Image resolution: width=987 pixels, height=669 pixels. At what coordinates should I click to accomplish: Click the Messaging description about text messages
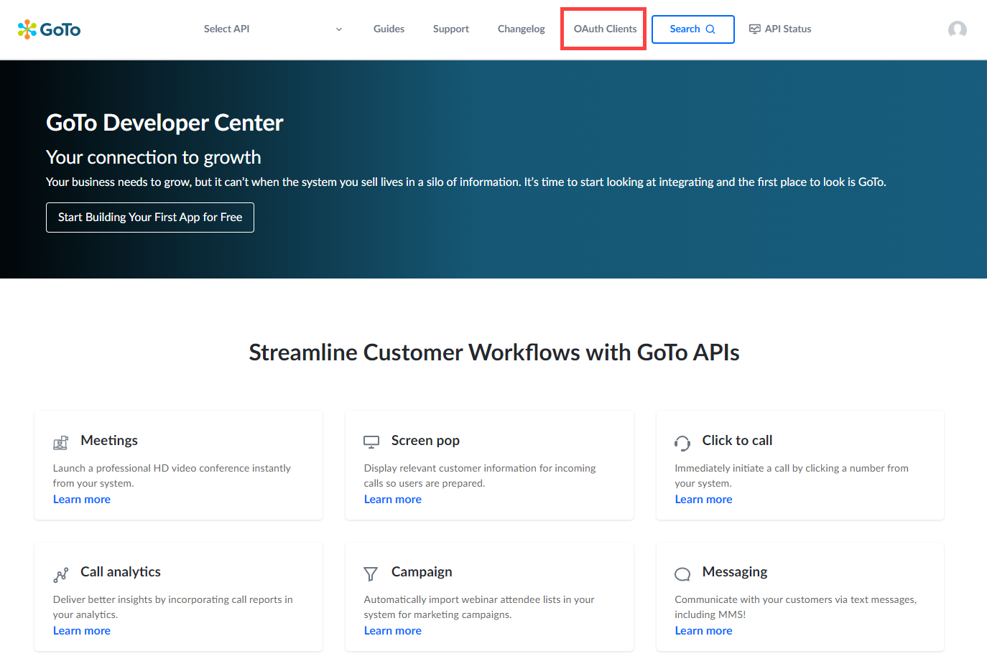796,607
